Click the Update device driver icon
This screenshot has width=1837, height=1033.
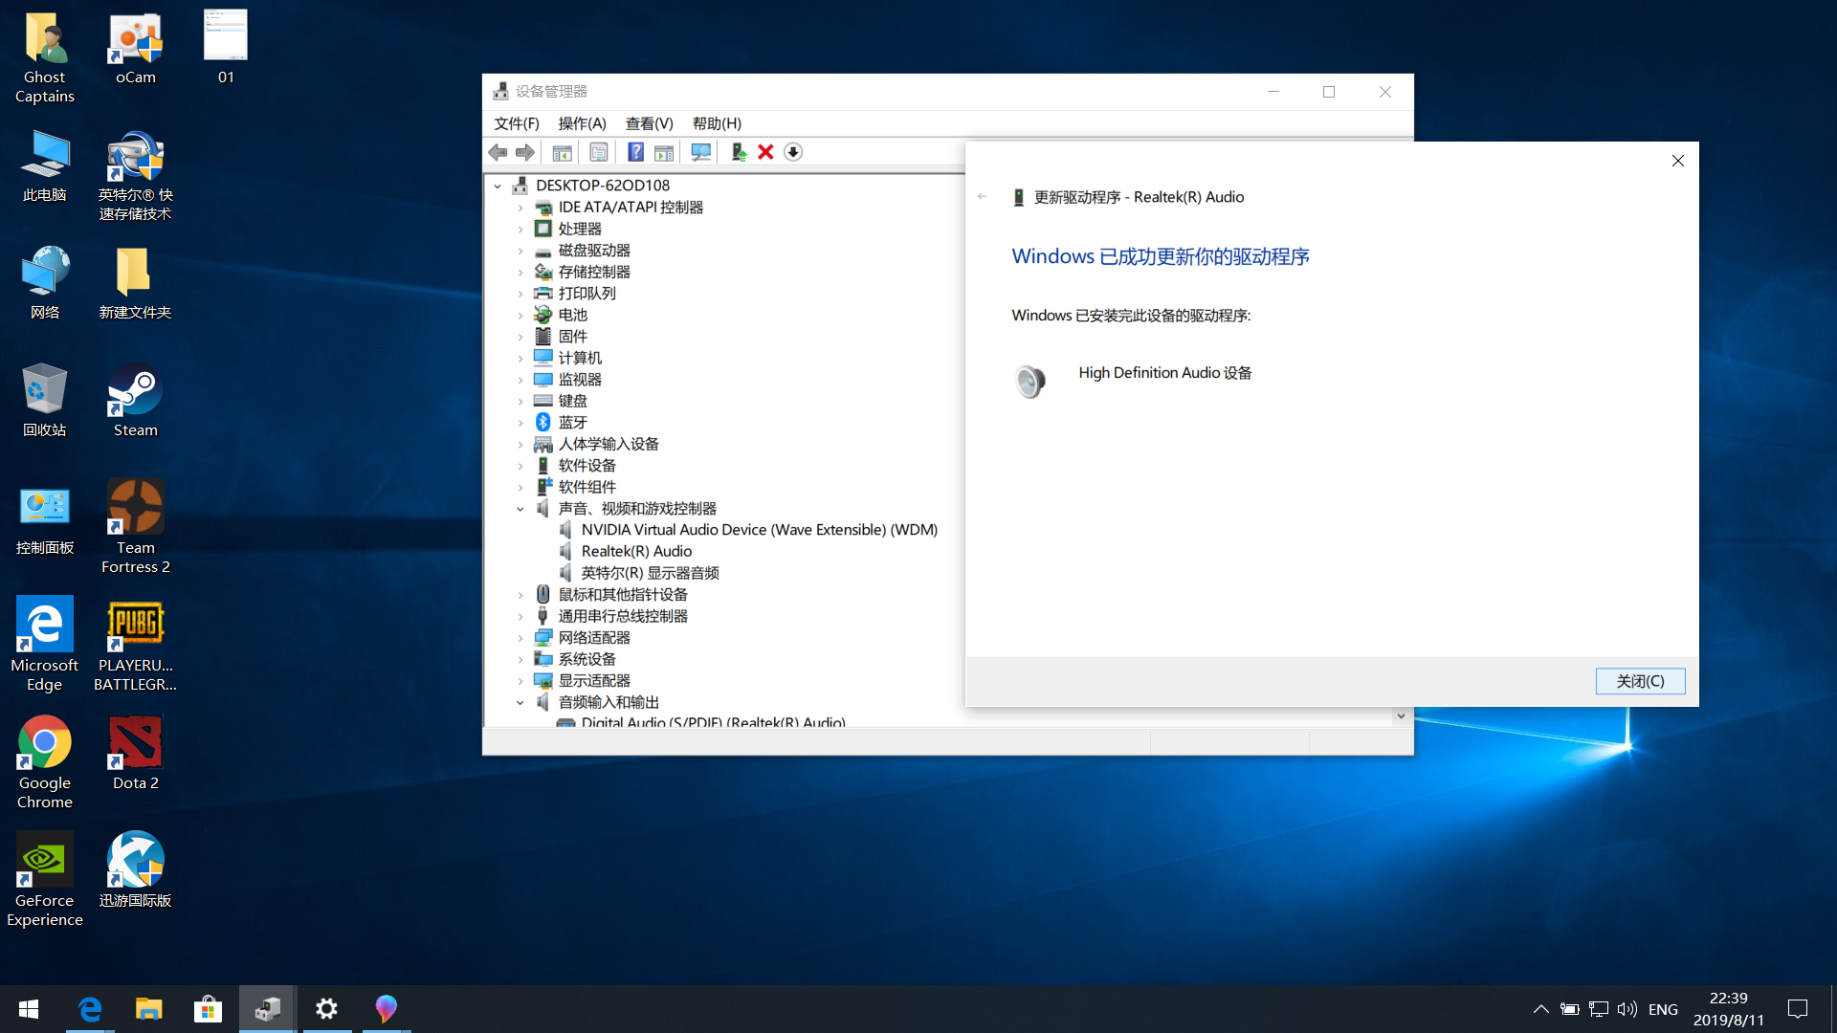738,152
